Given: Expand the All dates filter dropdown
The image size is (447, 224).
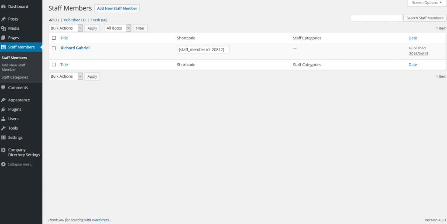Looking at the screenshot, I should click(x=118, y=28).
